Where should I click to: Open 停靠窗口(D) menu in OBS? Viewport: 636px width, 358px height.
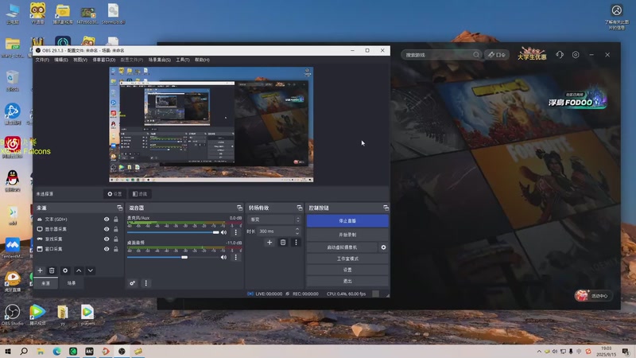(x=104, y=60)
